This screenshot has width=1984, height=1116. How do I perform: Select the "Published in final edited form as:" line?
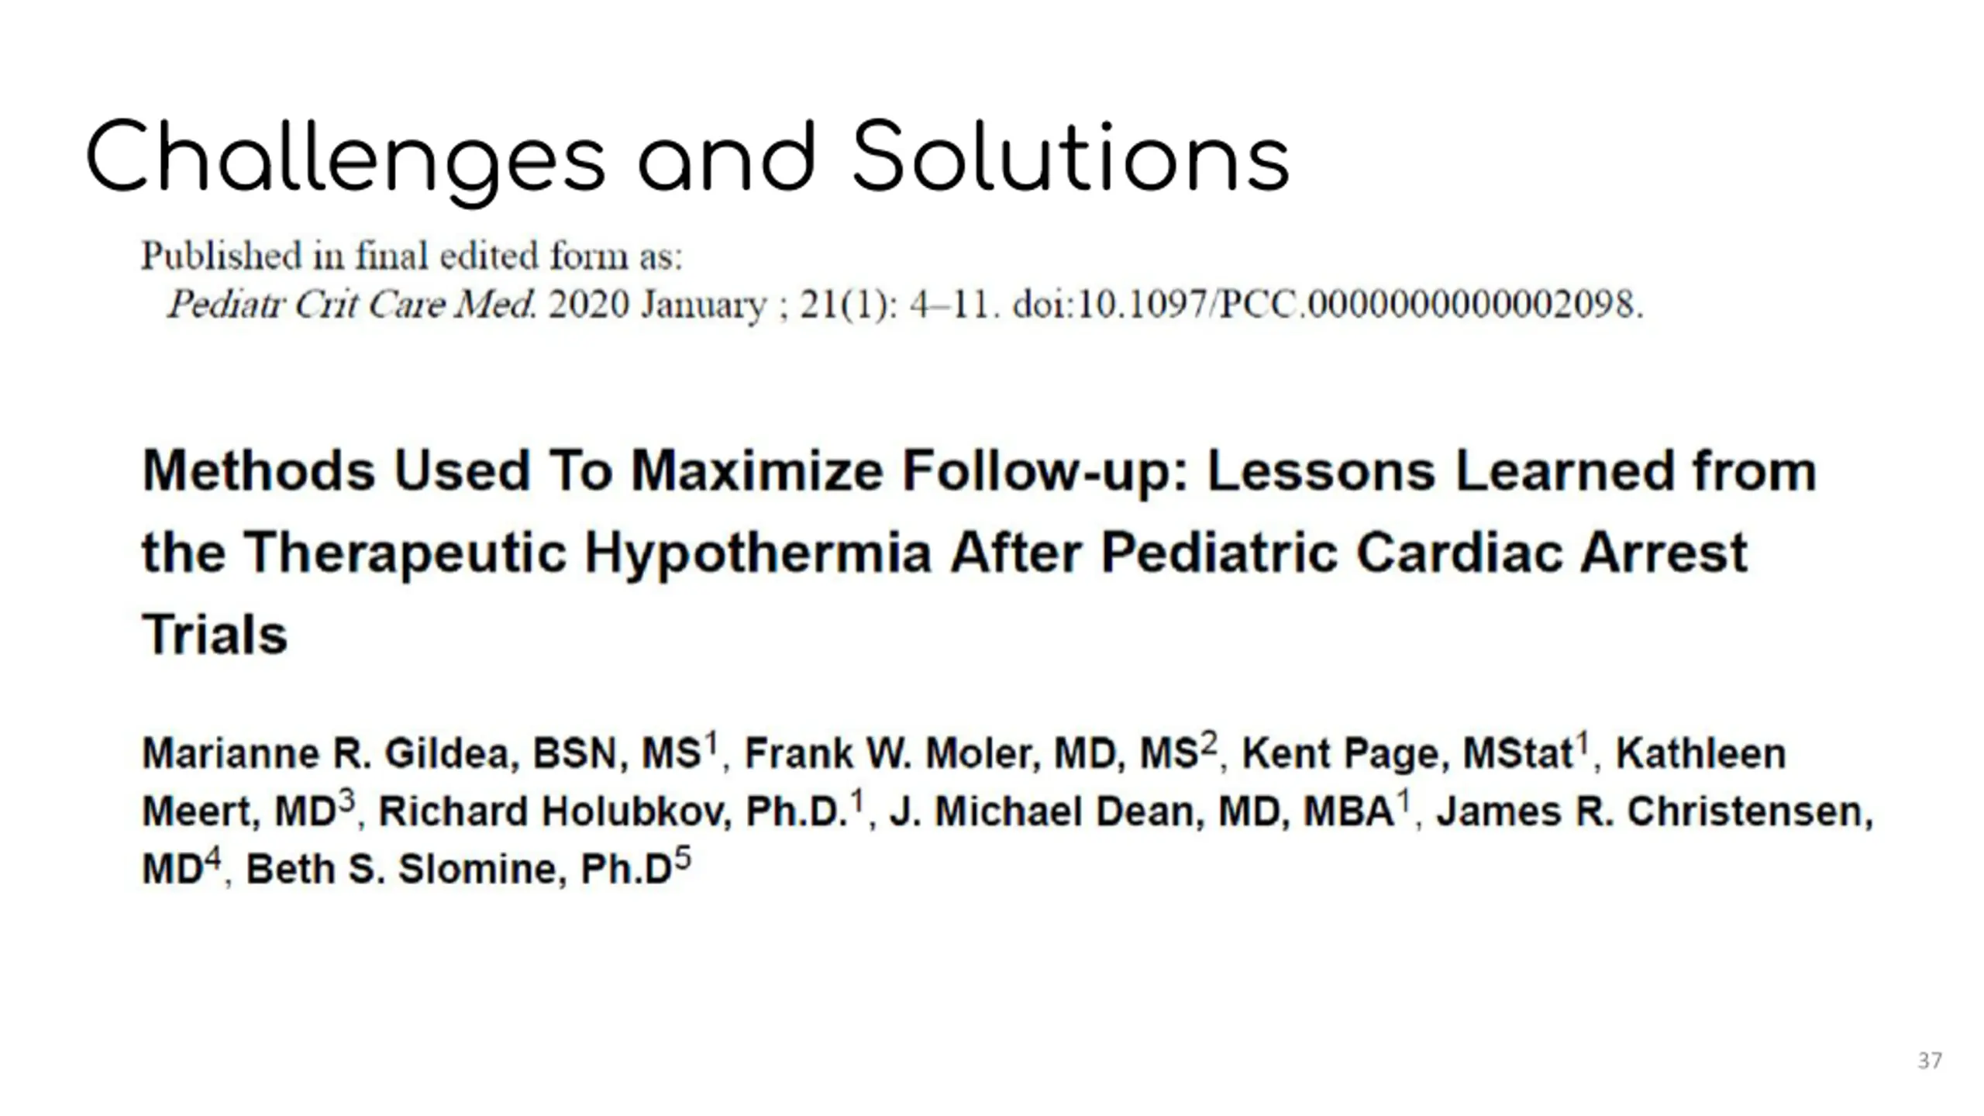pyautogui.click(x=412, y=257)
